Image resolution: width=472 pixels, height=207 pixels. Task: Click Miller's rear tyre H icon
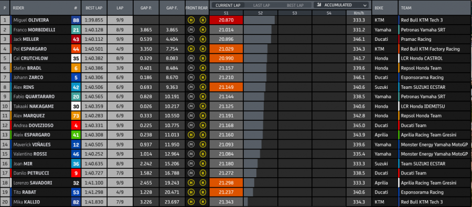pyautogui.click(x=202, y=39)
